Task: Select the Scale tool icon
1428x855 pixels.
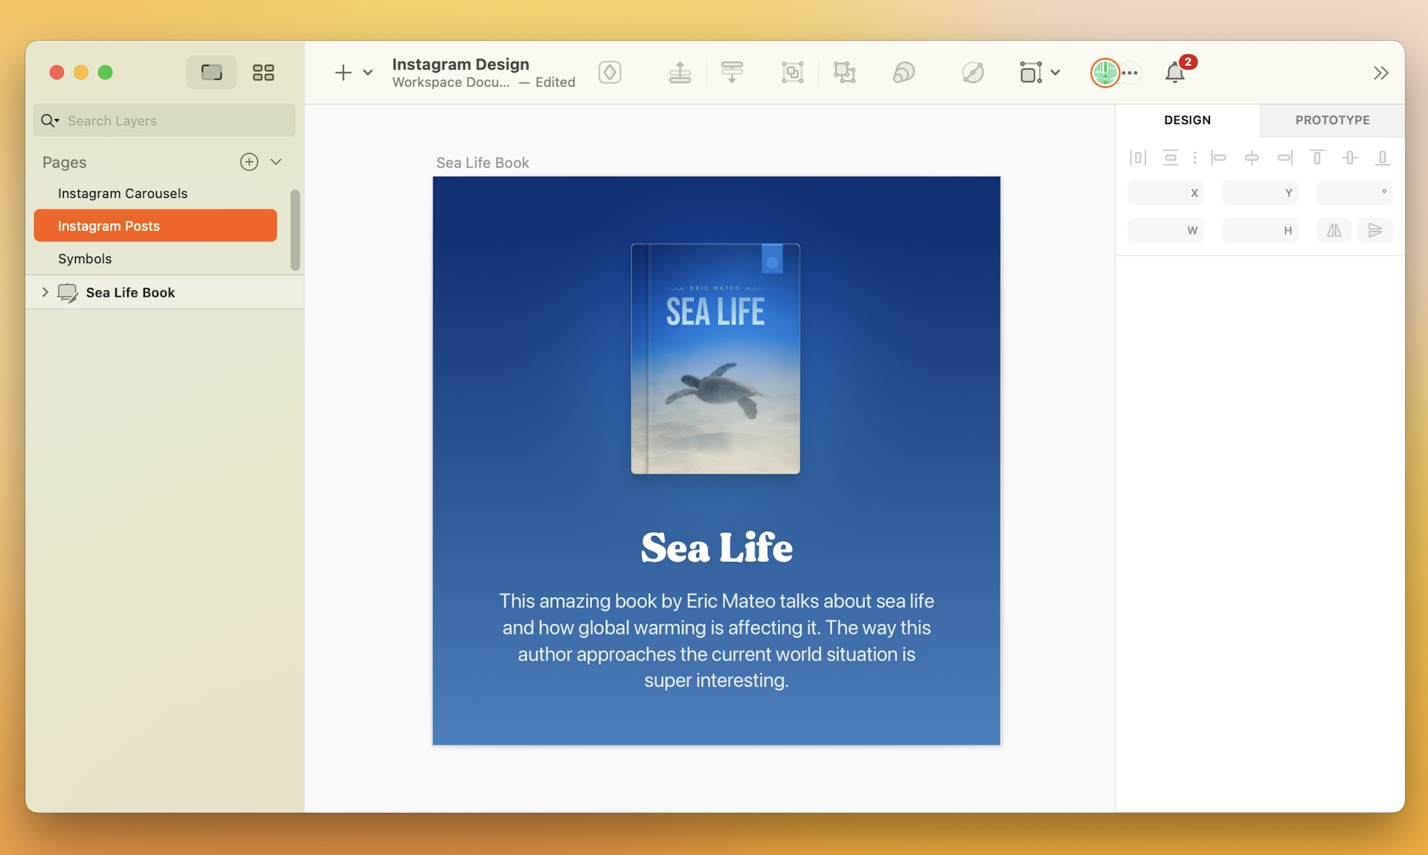Action: pyautogui.click(x=843, y=72)
